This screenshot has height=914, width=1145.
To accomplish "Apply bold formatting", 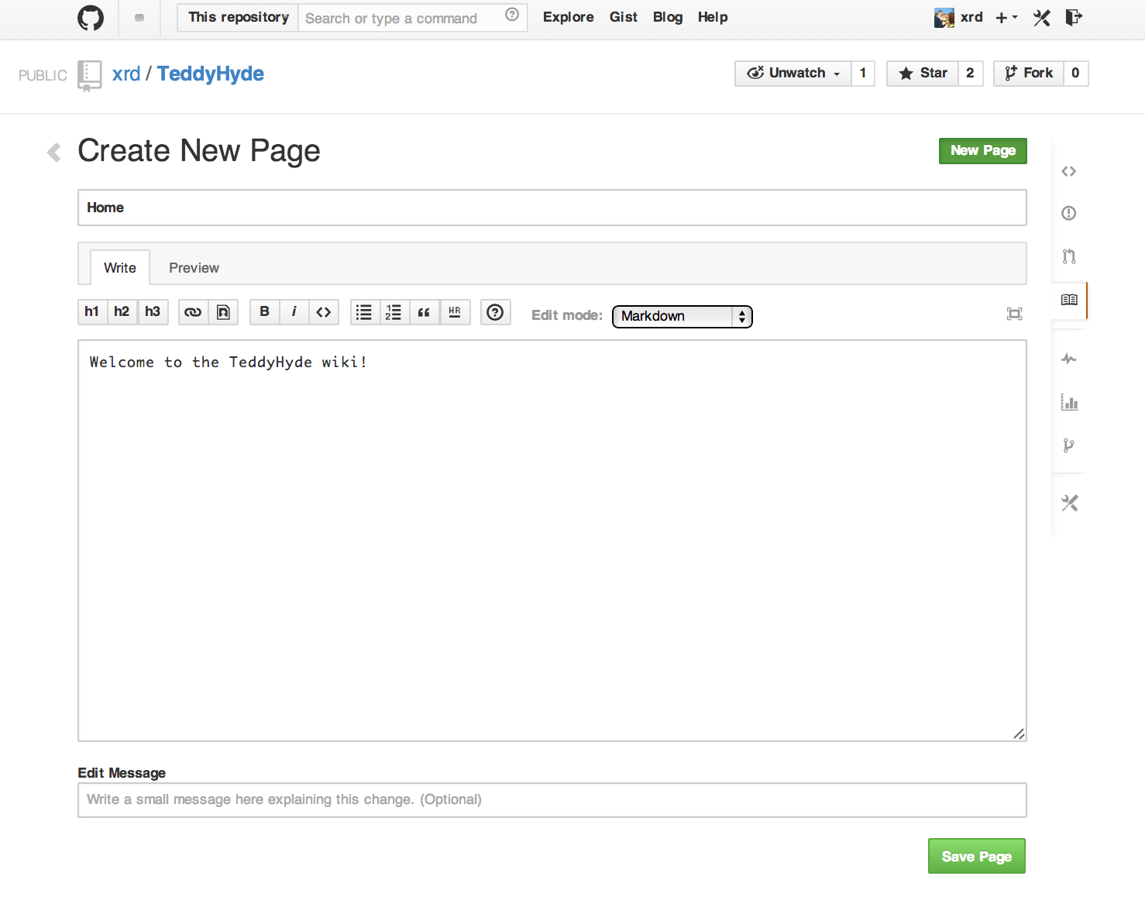I will [x=265, y=311].
